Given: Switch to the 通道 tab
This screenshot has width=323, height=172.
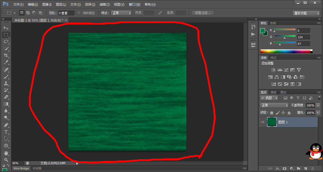Looking at the screenshot, I should [x=273, y=92].
